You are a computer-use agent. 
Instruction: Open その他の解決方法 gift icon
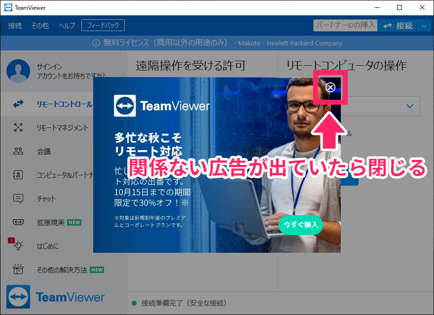click(x=18, y=270)
